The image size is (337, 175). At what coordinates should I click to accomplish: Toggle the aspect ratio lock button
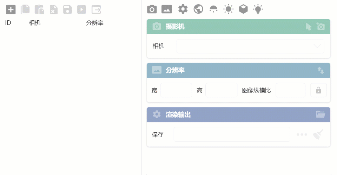click(318, 90)
